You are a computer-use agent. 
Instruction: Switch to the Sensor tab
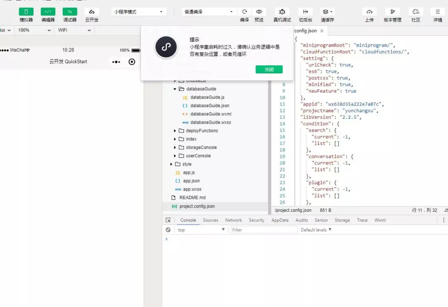pyautogui.click(x=321, y=220)
